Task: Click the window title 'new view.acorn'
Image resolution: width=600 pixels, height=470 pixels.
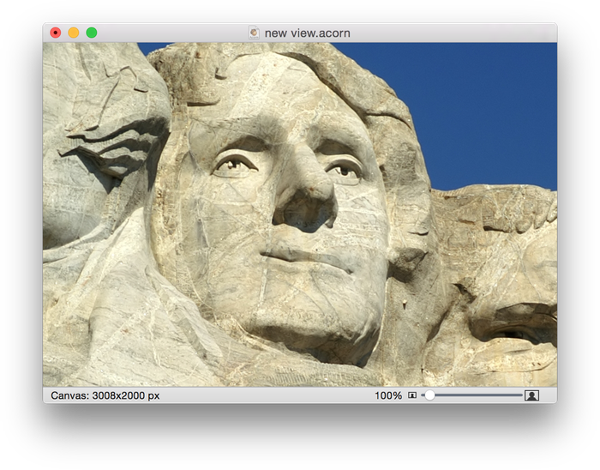Action: (307, 33)
